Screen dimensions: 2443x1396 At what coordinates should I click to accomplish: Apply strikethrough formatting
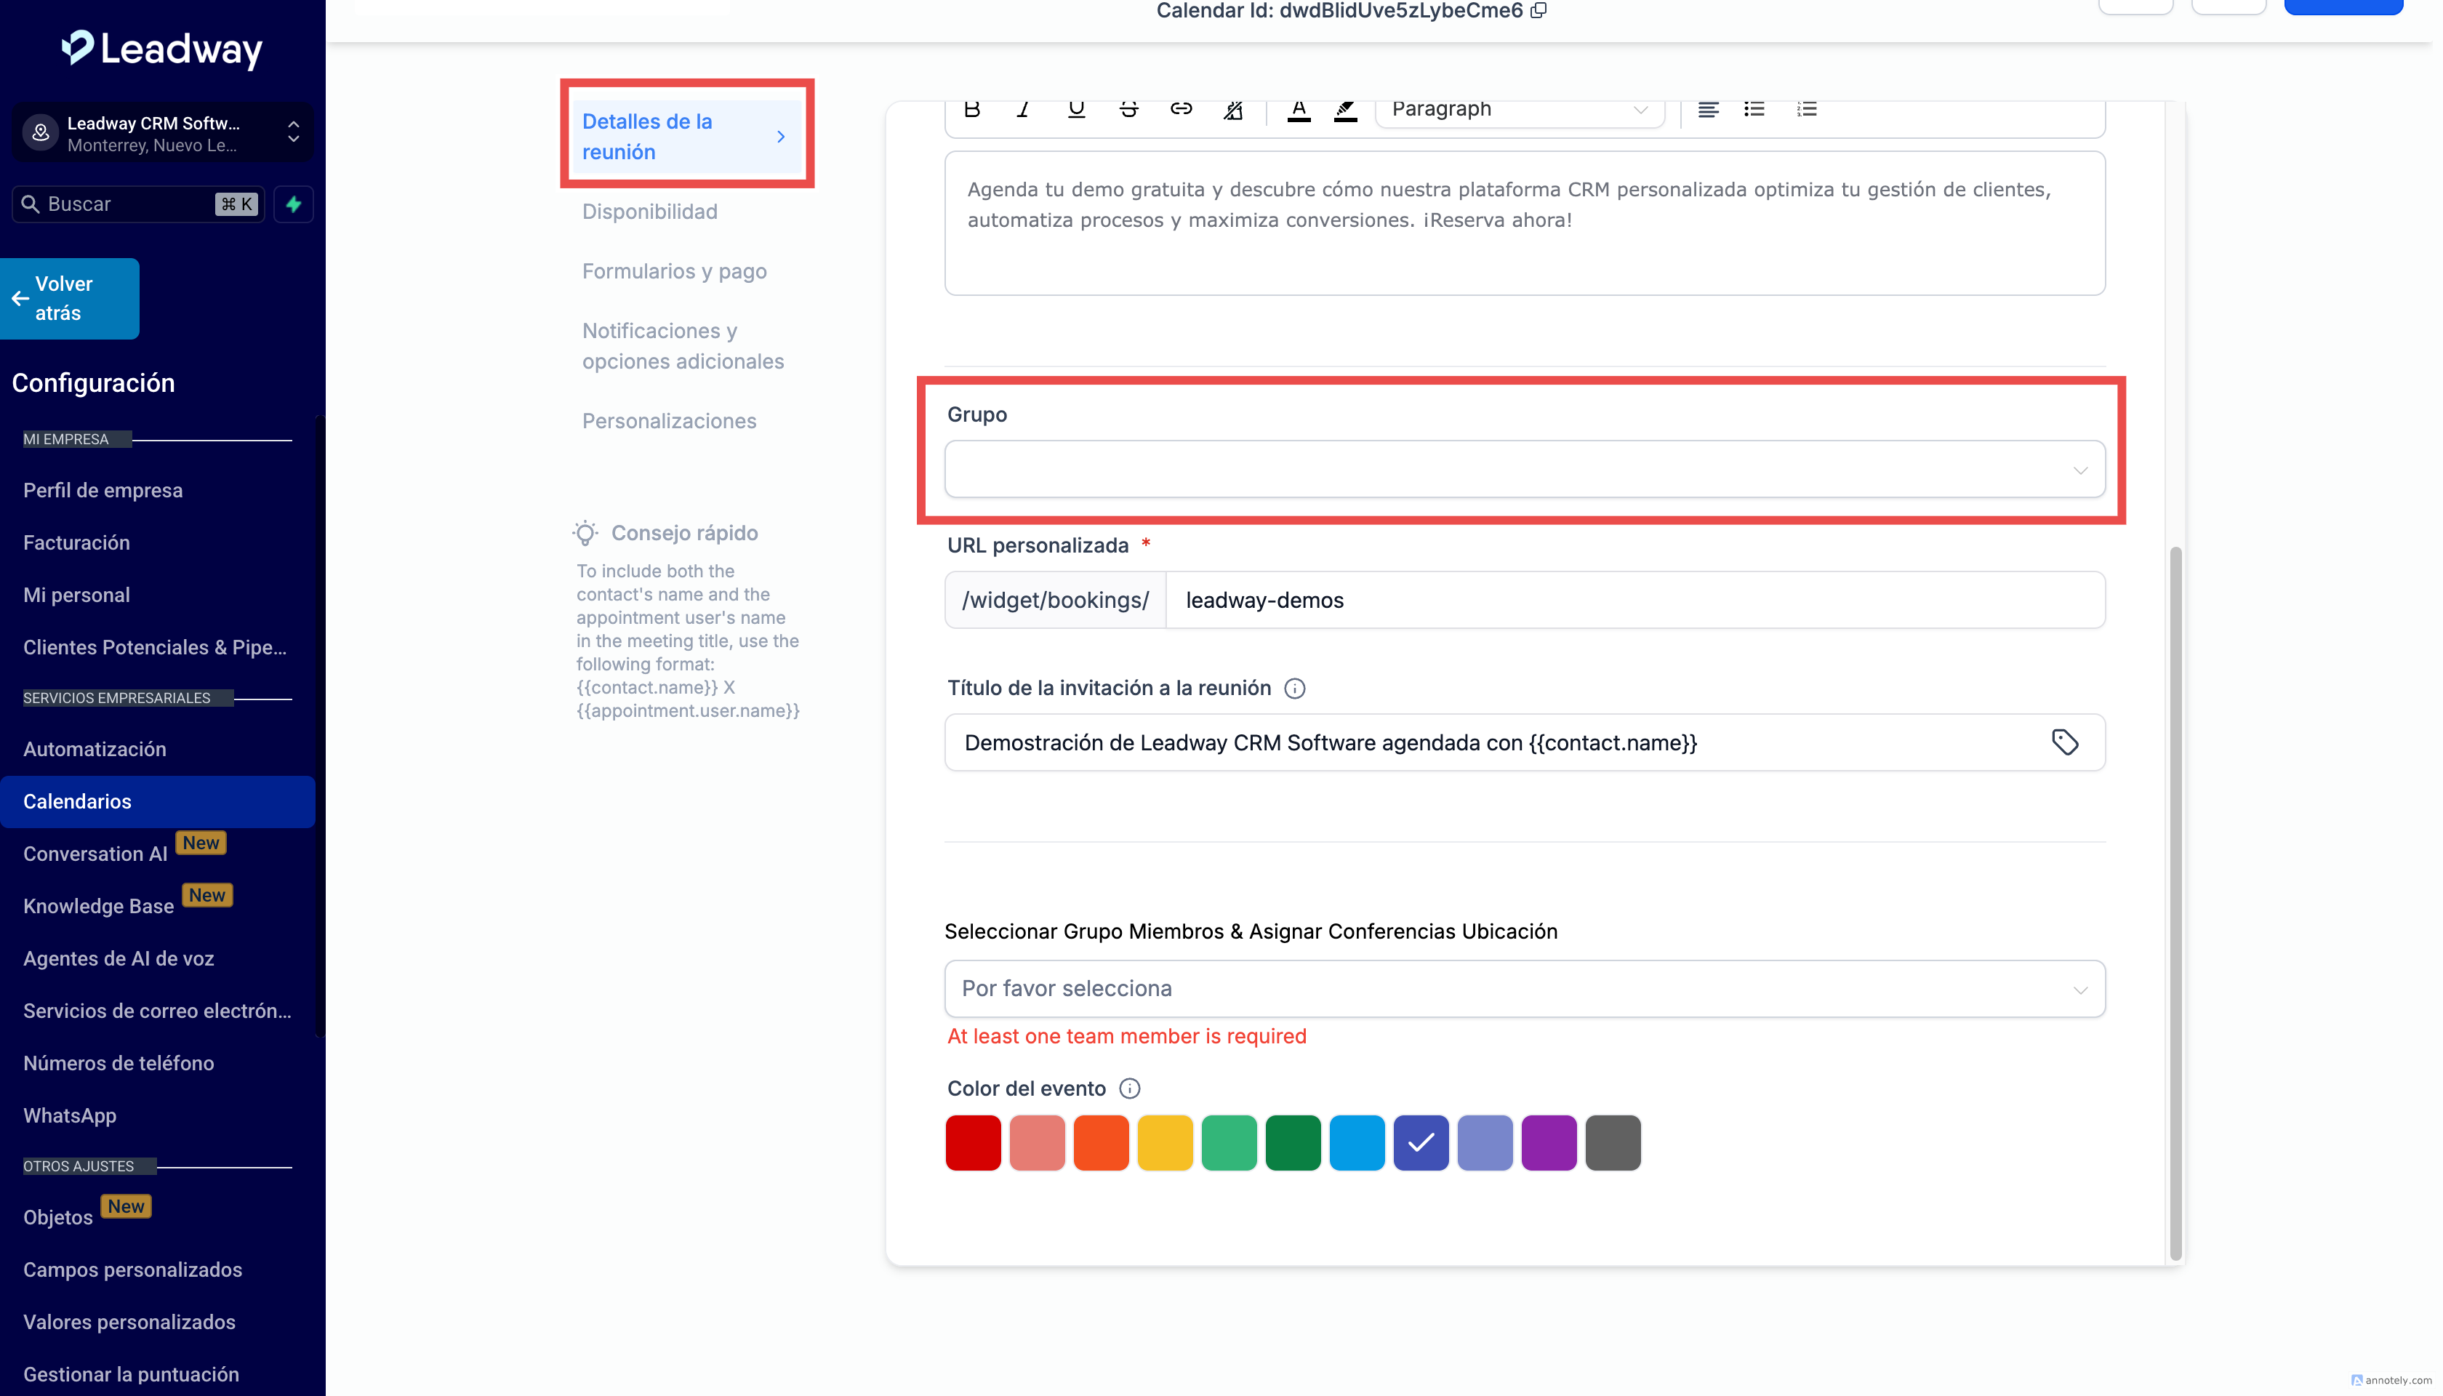tap(1128, 108)
